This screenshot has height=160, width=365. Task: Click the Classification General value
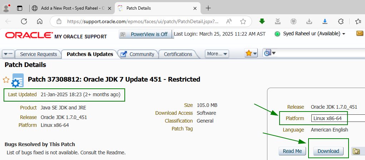point(205,121)
